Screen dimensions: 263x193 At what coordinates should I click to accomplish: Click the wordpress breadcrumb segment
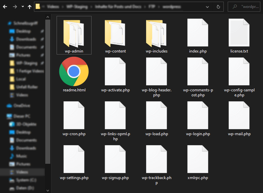(172, 7)
